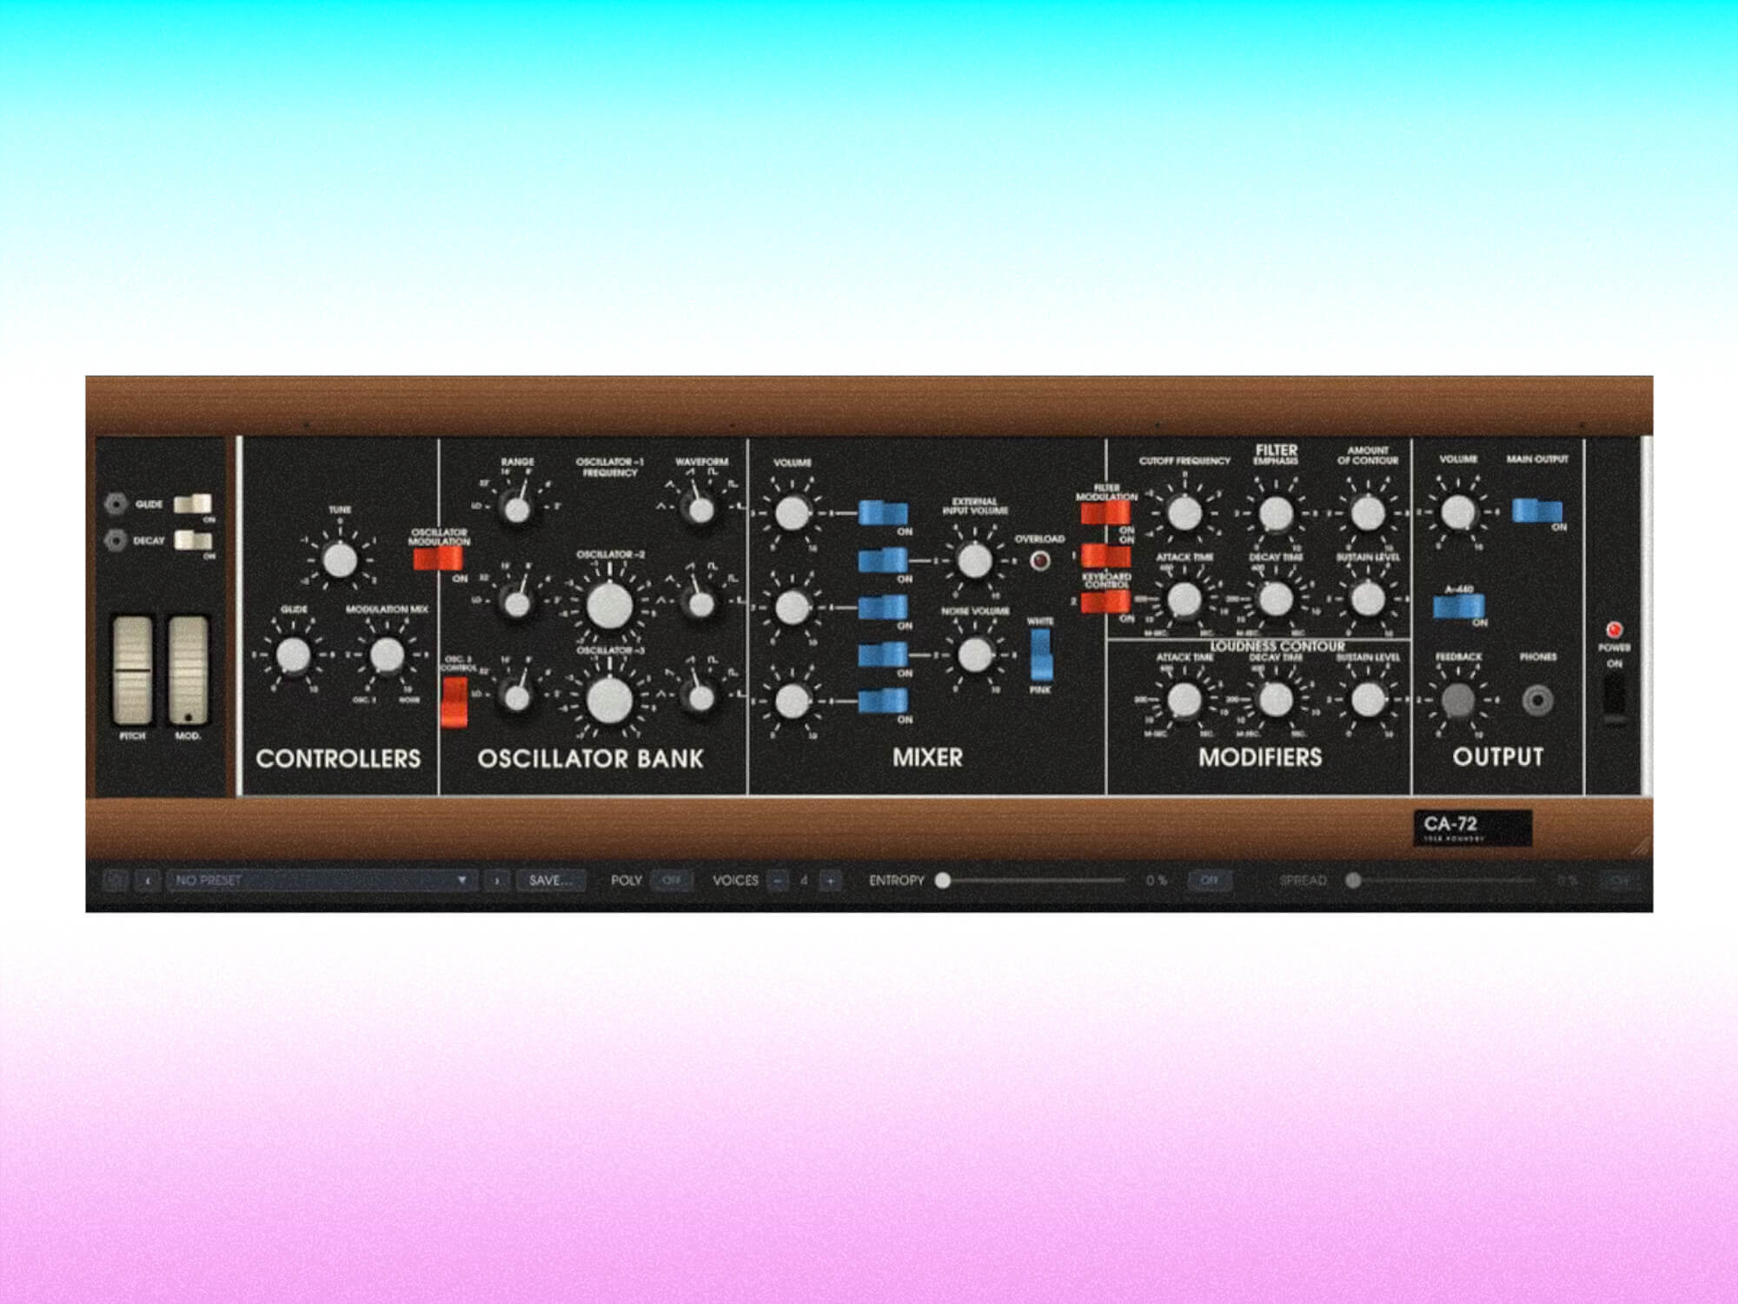Click the SAVE... button
Image resolution: width=1738 pixels, height=1304 pixels.
[551, 881]
